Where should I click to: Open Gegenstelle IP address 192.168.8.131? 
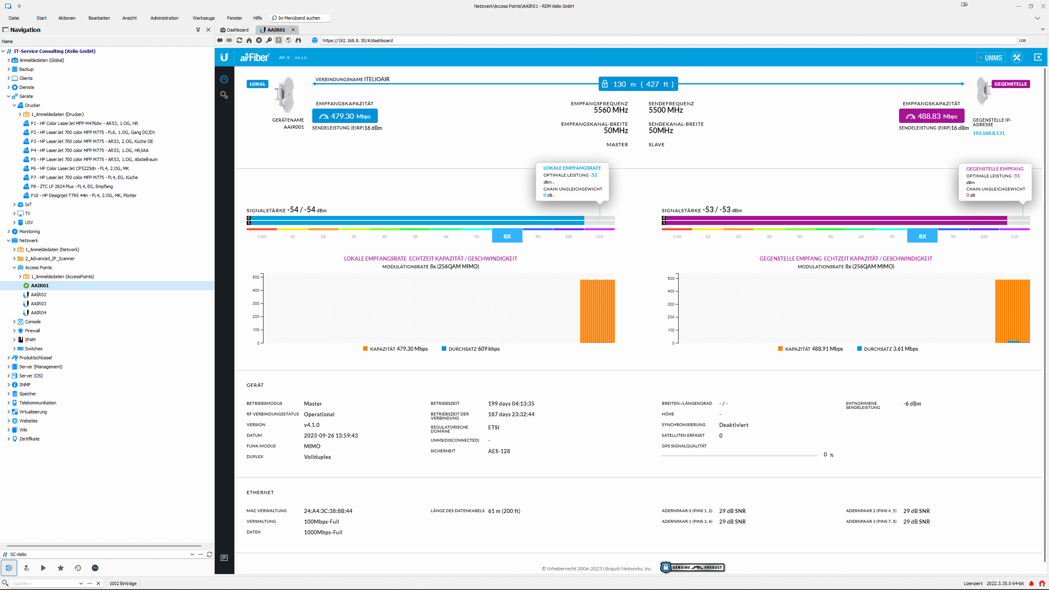(988, 133)
